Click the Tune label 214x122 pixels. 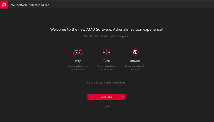(x=106, y=61)
